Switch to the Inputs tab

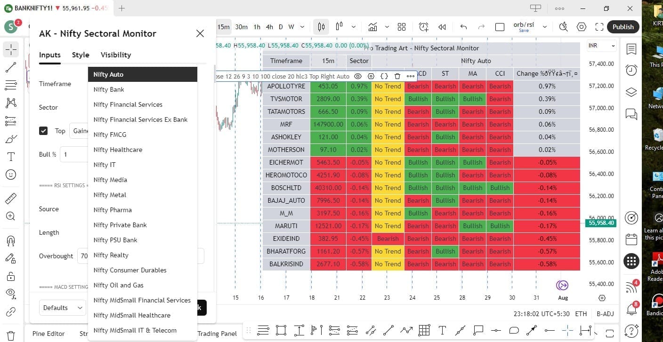[50, 55]
